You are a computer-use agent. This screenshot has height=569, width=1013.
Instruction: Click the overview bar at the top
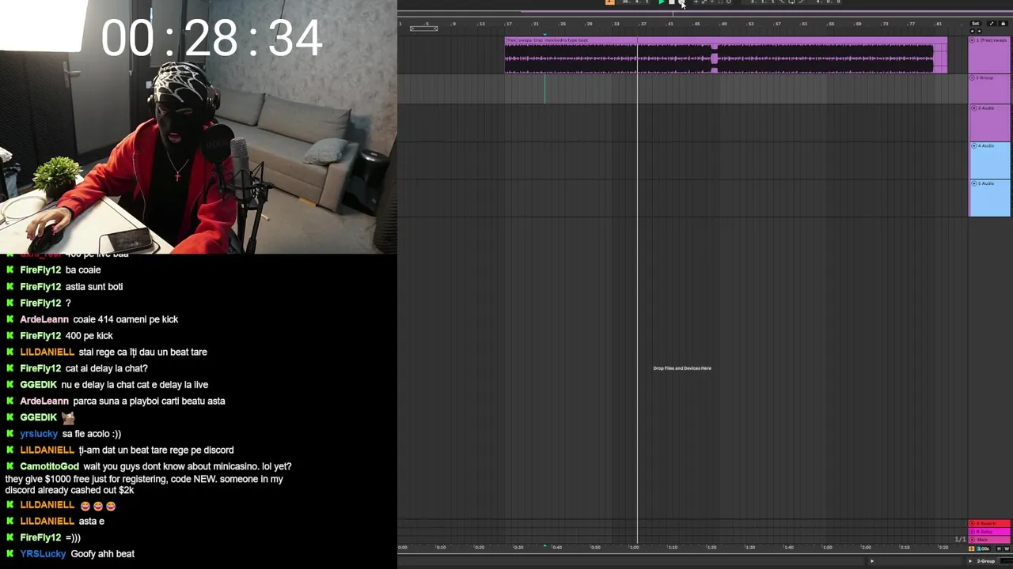704,12
